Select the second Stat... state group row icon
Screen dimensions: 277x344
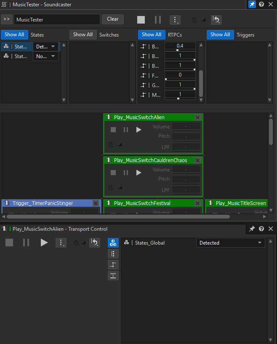point(6,56)
